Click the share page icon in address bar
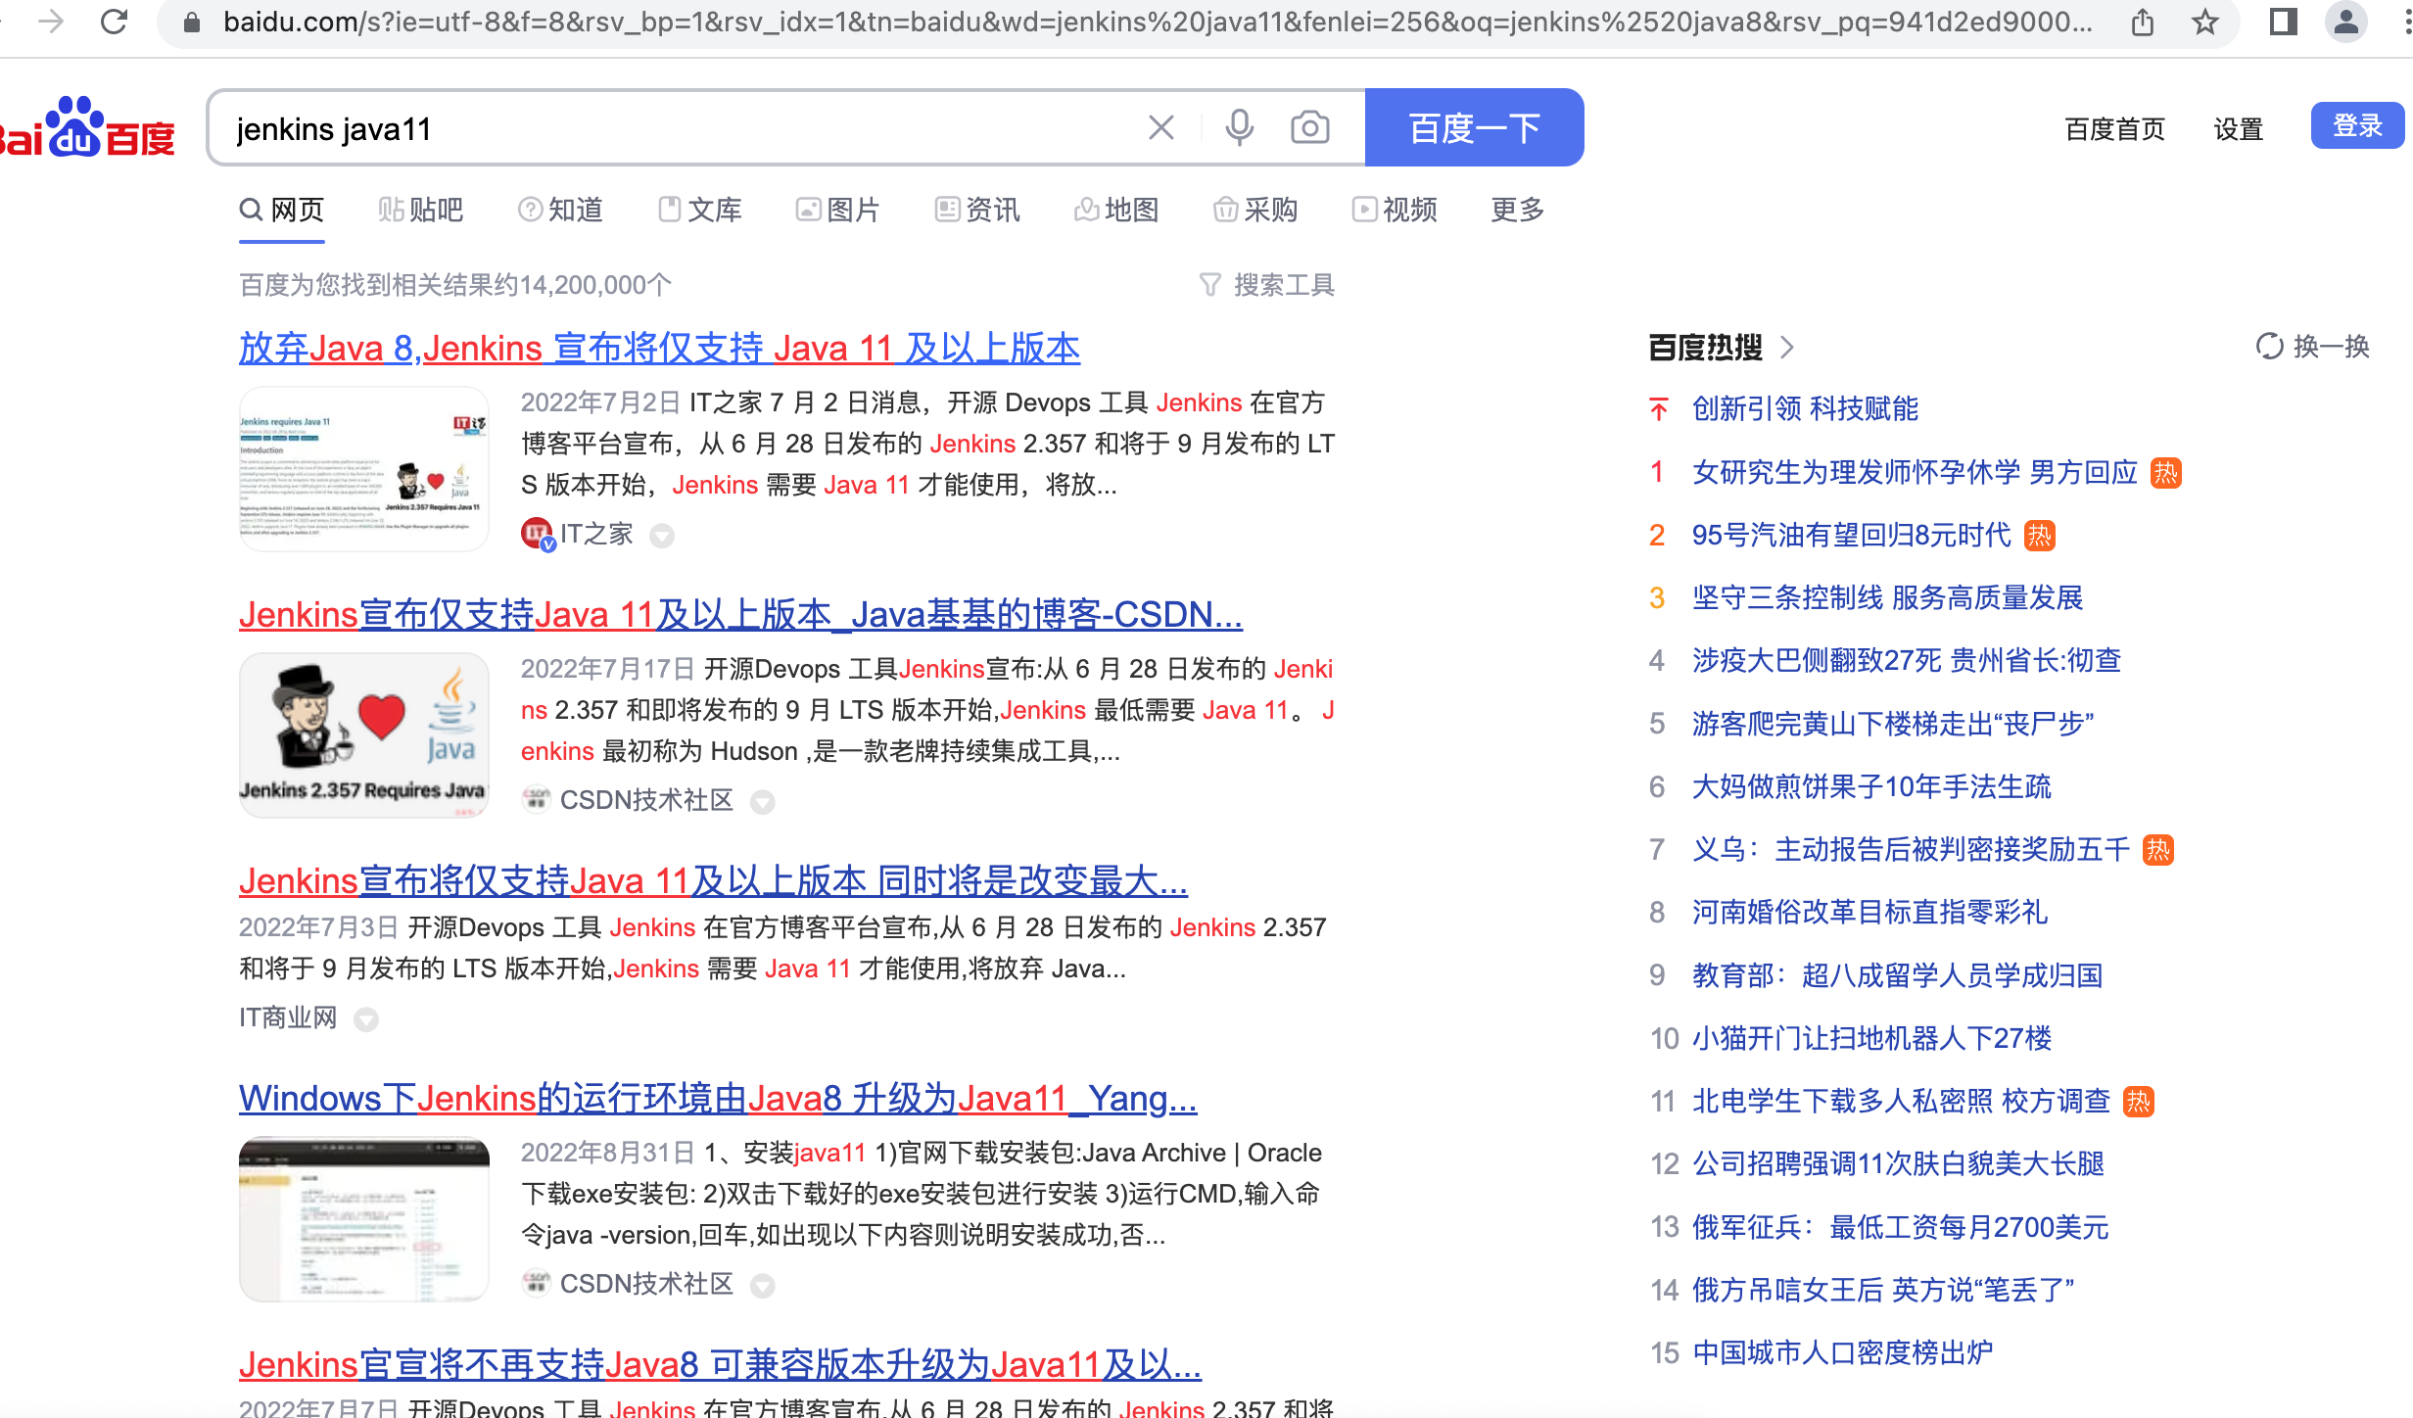The height and width of the screenshot is (1418, 2413). click(x=2143, y=22)
